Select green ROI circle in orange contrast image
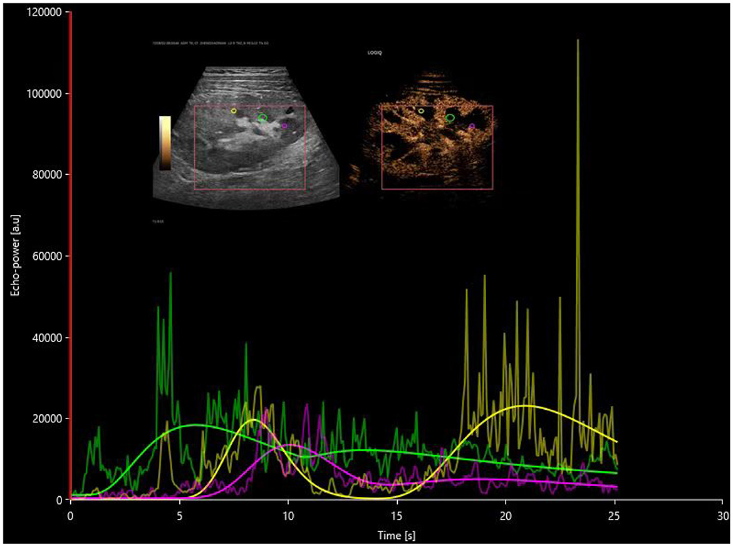 [x=450, y=118]
